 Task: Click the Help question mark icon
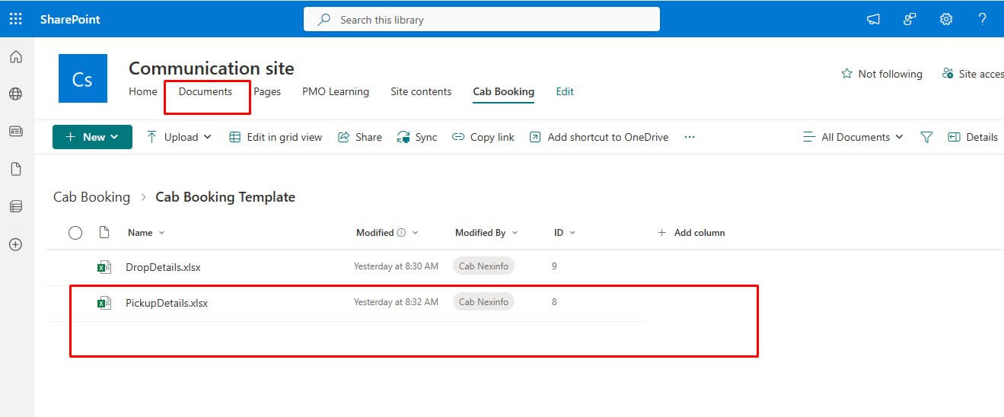click(x=982, y=20)
